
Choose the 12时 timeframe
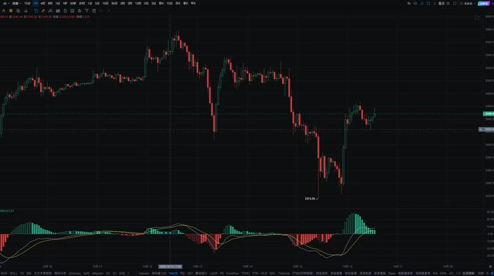click(x=138, y=3)
